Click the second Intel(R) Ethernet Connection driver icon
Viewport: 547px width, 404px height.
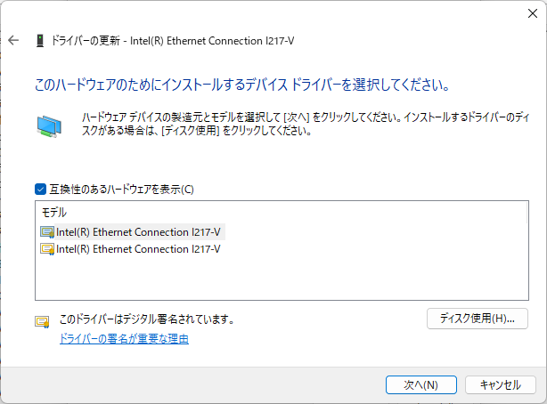click(47, 249)
